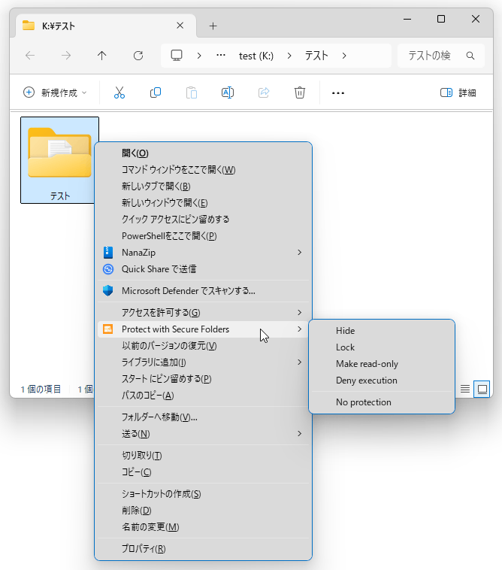Choose Deny execution

(382, 381)
